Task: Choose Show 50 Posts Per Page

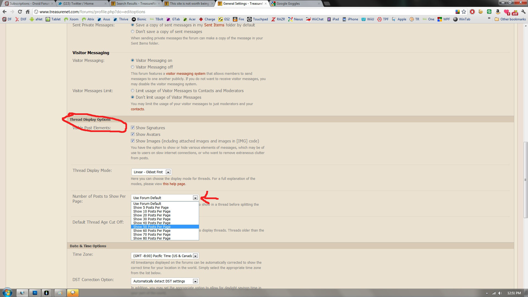Action: tap(165, 227)
